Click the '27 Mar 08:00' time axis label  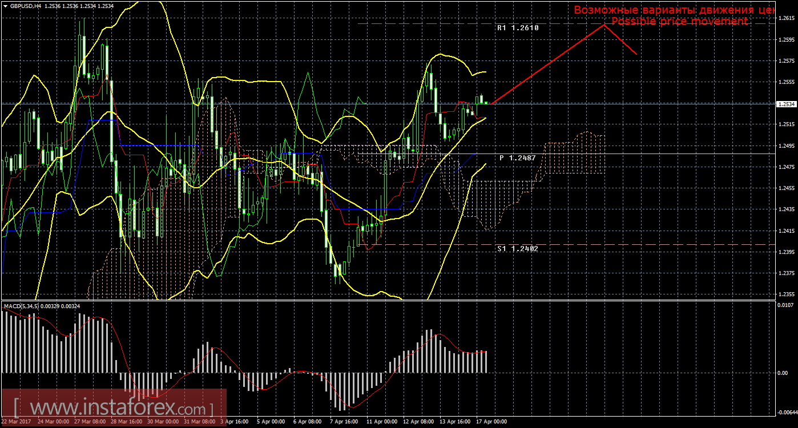[90, 422]
